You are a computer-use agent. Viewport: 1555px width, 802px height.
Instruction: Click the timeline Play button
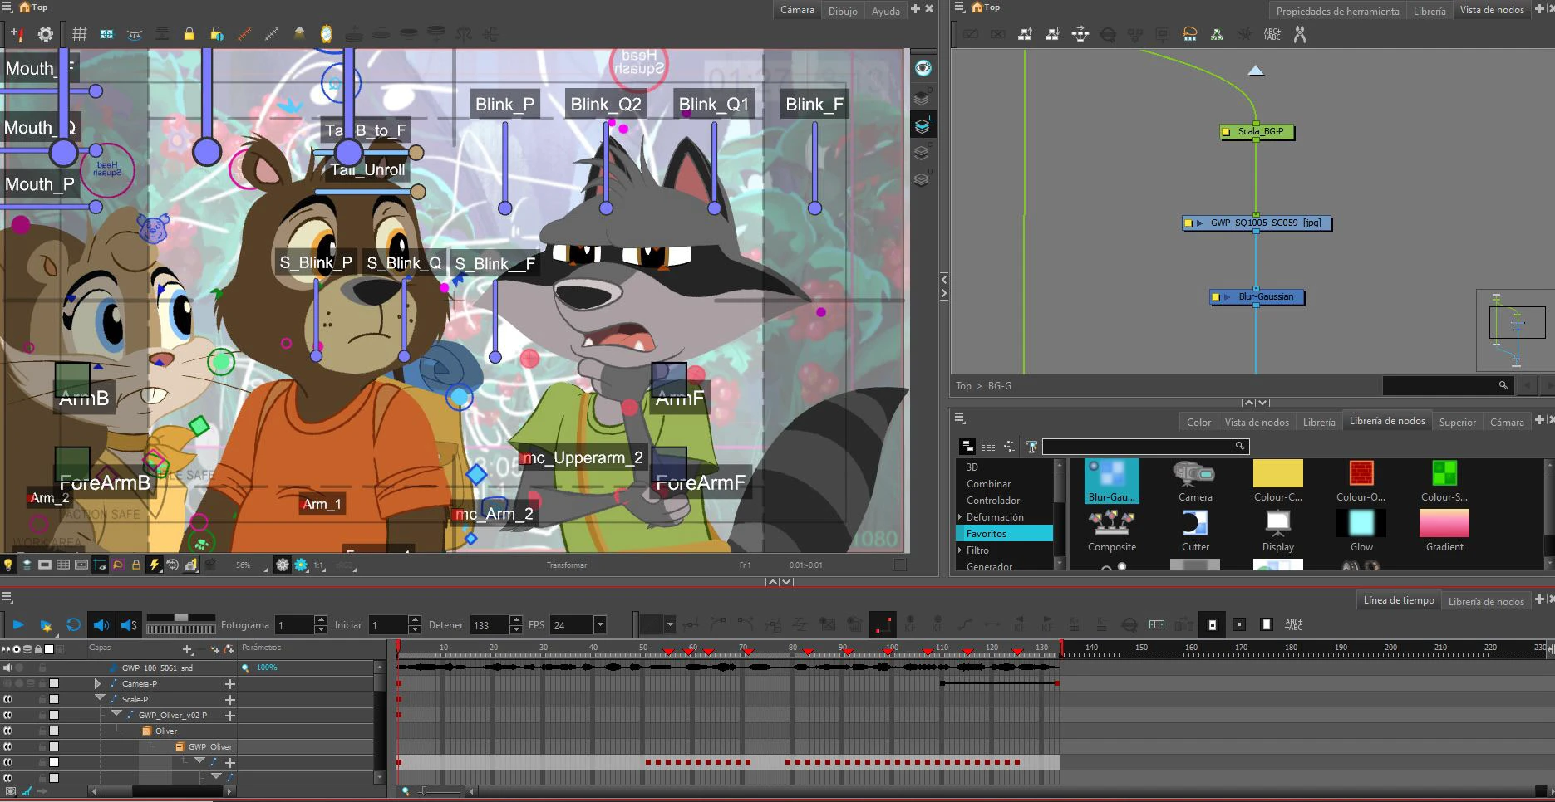[18, 624]
